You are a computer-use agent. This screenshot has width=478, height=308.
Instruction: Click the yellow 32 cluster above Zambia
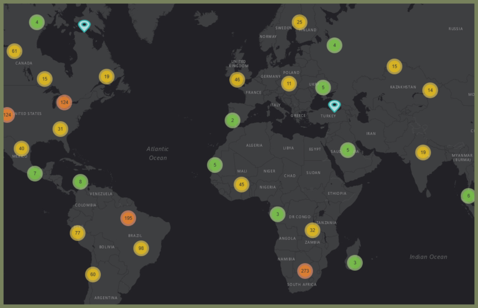[312, 230]
